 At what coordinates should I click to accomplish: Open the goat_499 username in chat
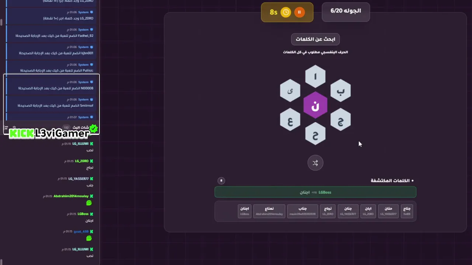[81, 232]
